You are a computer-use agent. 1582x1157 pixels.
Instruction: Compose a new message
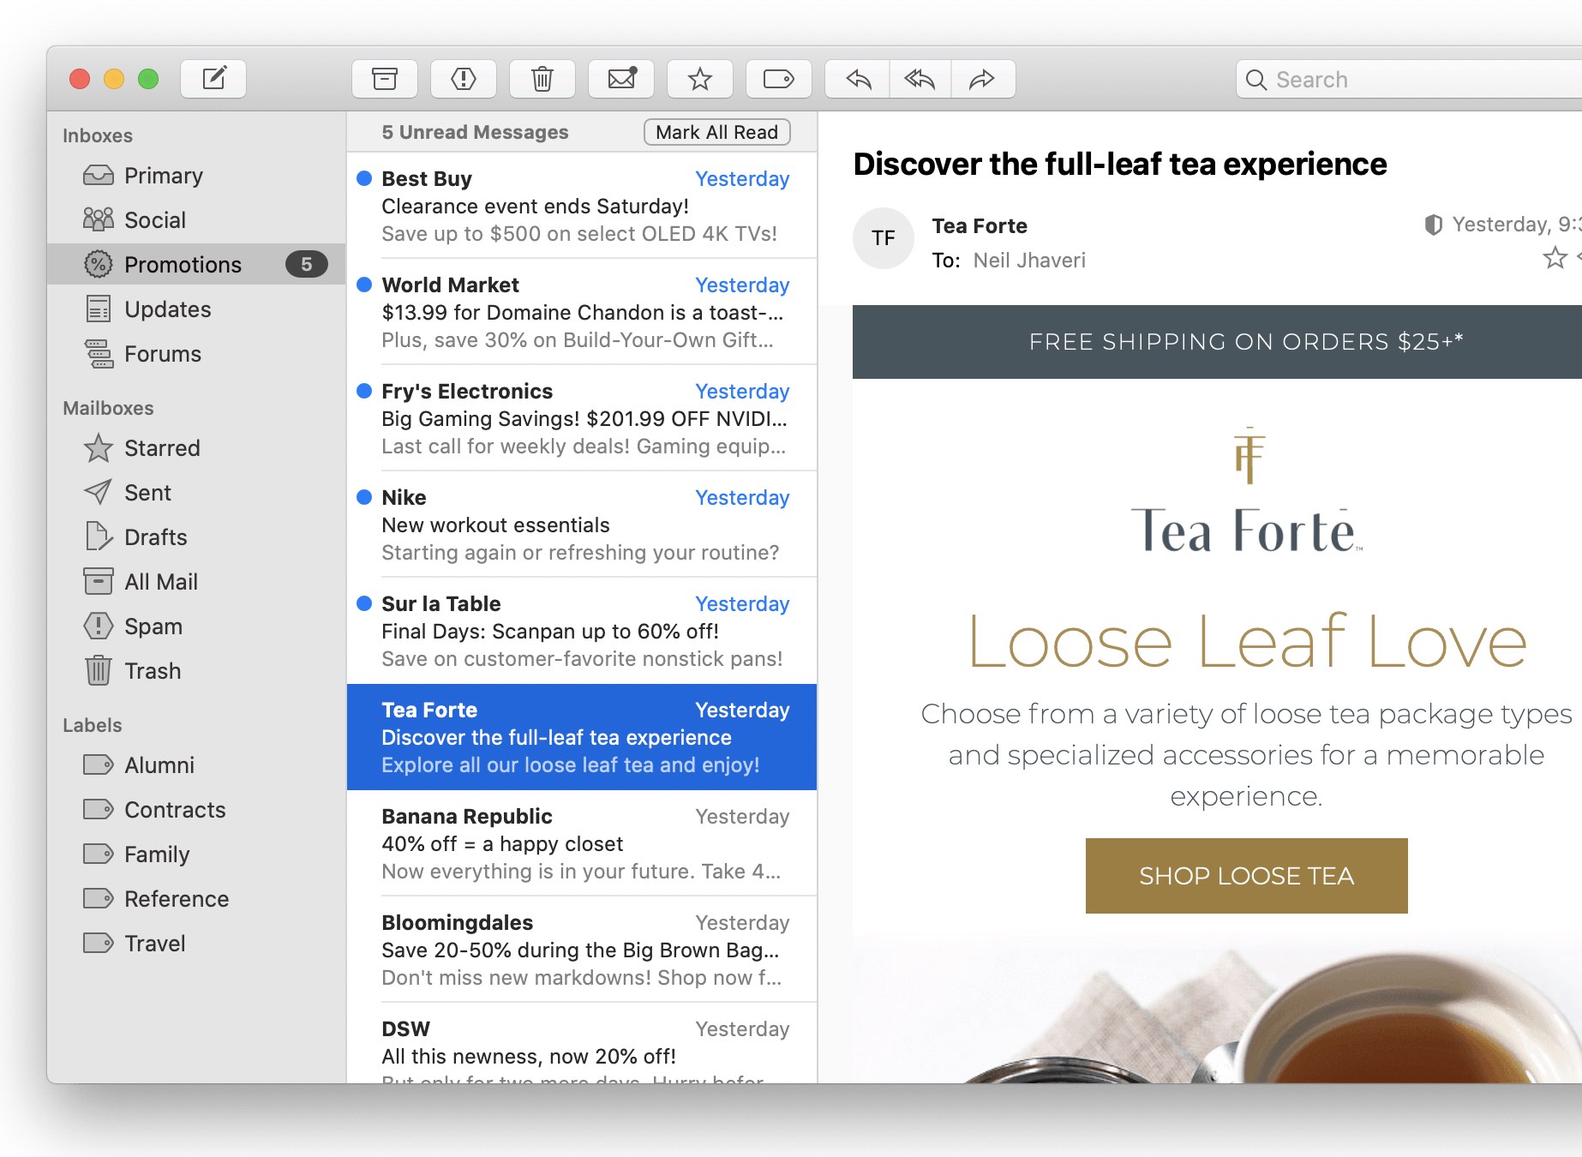point(213,79)
